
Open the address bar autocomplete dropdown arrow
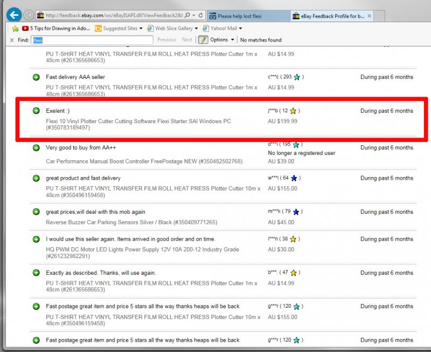coord(194,16)
